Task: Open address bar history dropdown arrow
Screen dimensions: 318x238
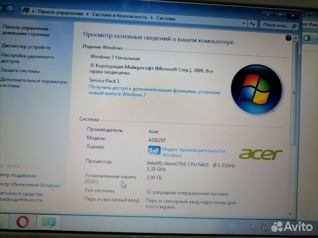Action: click(x=243, y=23)
